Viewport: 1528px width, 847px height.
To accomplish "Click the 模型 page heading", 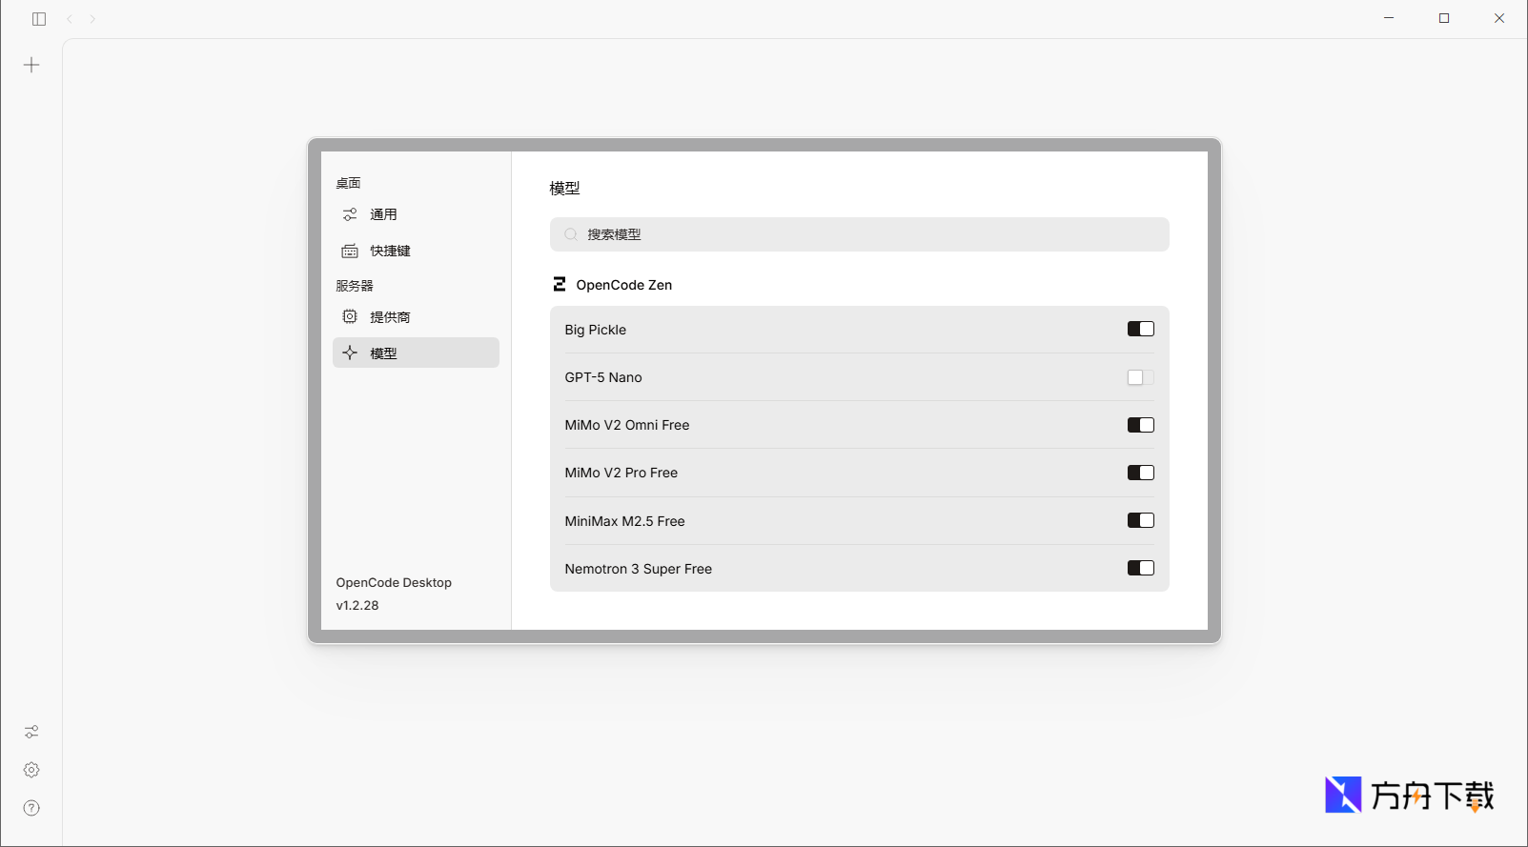I will (565, 188).
